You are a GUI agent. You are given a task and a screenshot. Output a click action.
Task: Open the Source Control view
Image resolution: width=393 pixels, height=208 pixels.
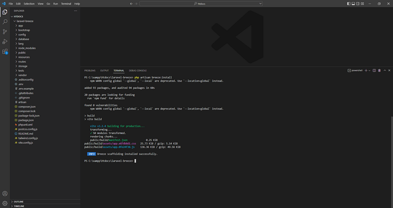(x=5, y=31)
